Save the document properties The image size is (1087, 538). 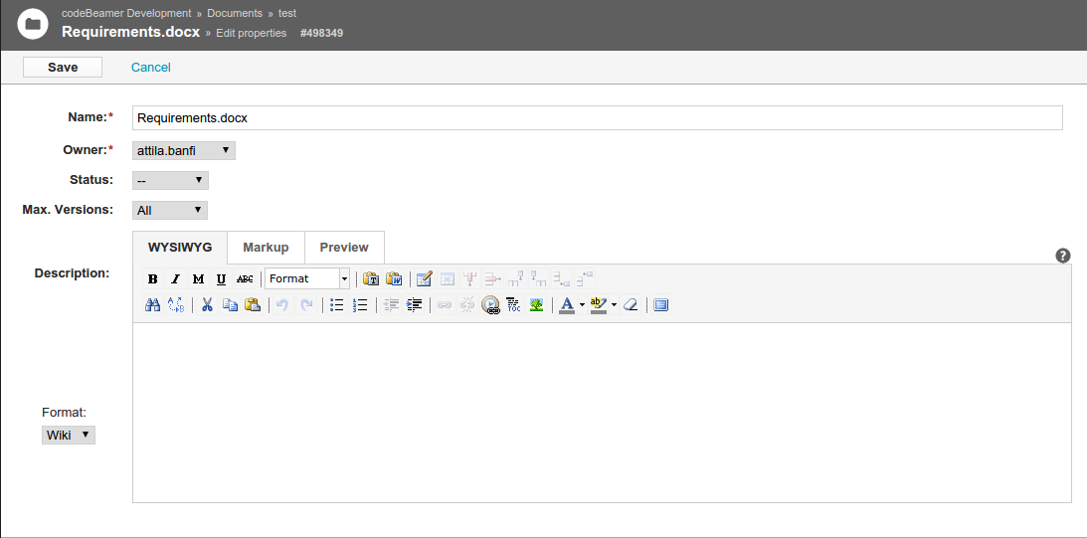[63, 68]
